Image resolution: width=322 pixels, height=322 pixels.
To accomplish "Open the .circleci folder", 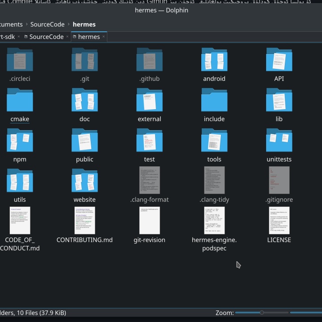I will tap(20, 59).
